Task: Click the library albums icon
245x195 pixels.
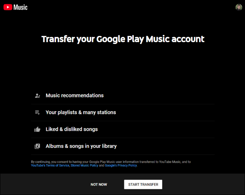Action: 37,146
